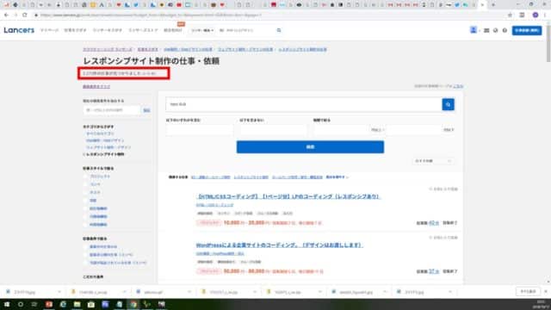Open the sort order dropdown above results
The height and width of the screenshot is (310, 551).
click(433, 161)
